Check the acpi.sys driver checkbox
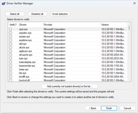 coord(10,29)
